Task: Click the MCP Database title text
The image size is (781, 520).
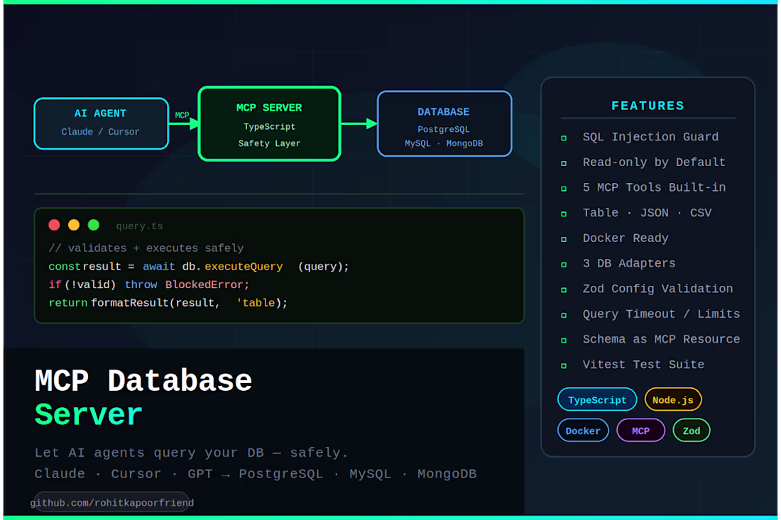Action: click(x=143, y=381)
